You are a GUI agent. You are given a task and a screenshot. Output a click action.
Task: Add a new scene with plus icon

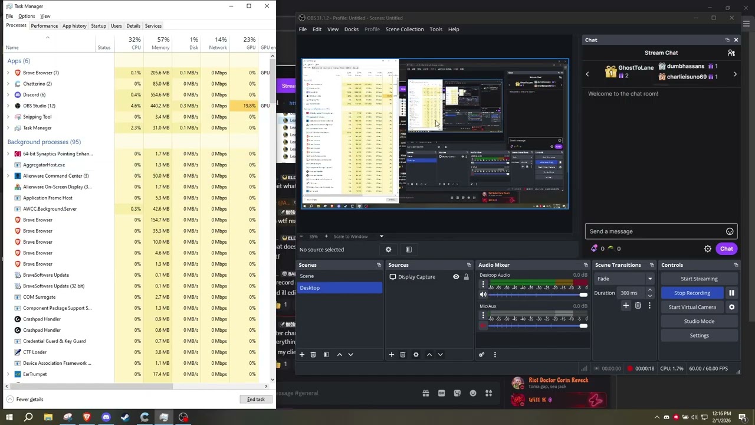click(x=302, y=355)
